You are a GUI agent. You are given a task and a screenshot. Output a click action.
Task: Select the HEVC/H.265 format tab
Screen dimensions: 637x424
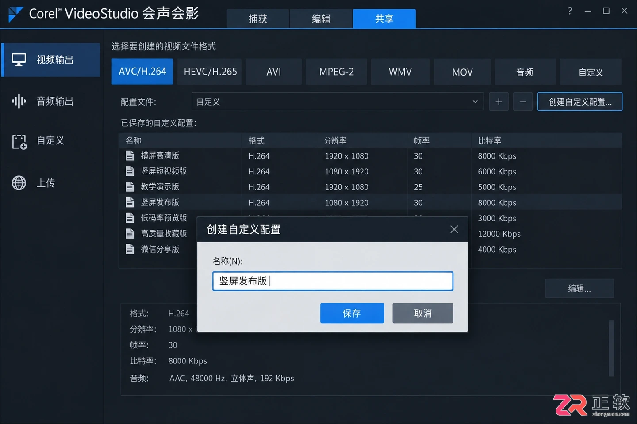[210, 72]
